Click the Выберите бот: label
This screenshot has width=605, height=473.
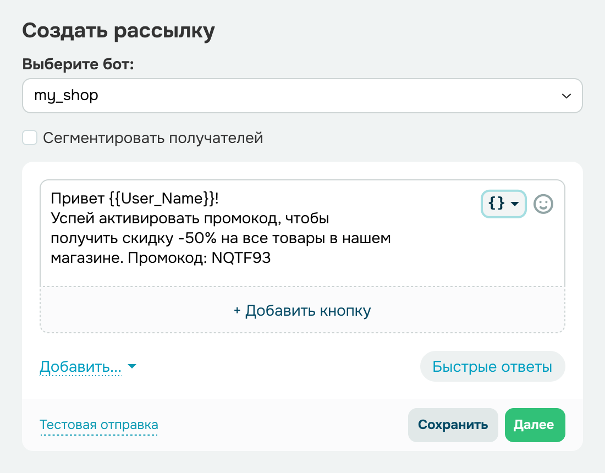(78, 64)
